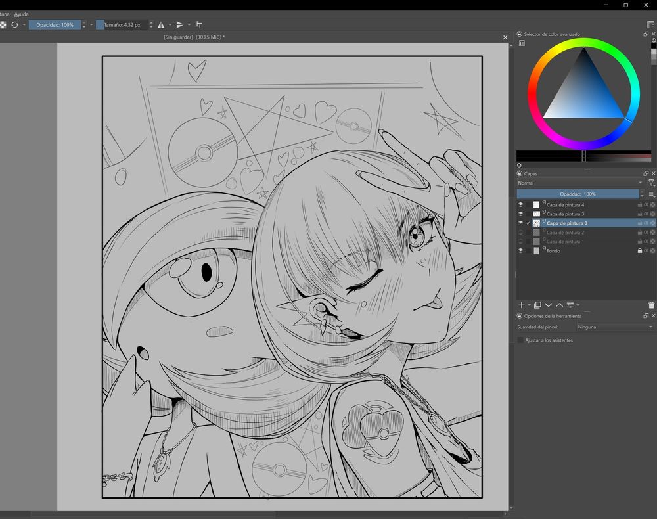Float the Selector de color avanzado docker
This screenshot has width=657, height=519.
(x=646, y=34)
